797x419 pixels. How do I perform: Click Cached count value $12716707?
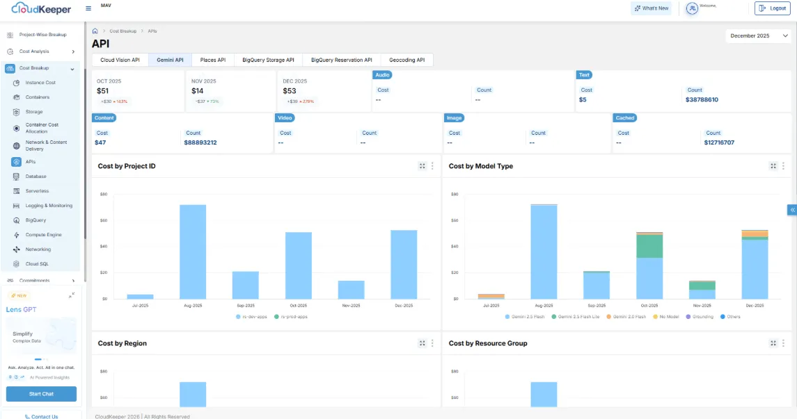click(719, 142)
